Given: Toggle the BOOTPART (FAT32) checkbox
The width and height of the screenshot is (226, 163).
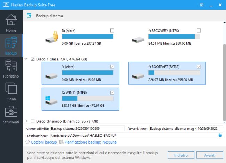Looking at the screenshot, I should point(199,67).
